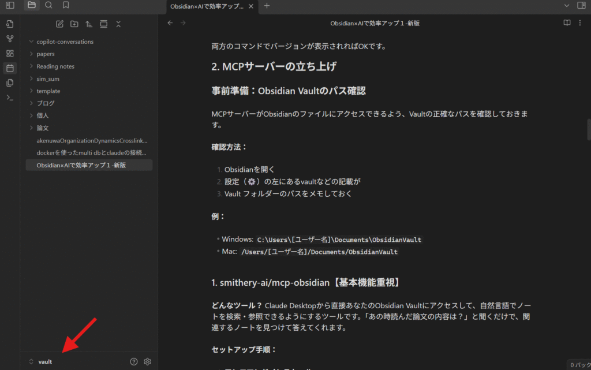The image size is (591, 370).
Task: Toggle the left sidebar icon
Action: [x=10, y=5]
